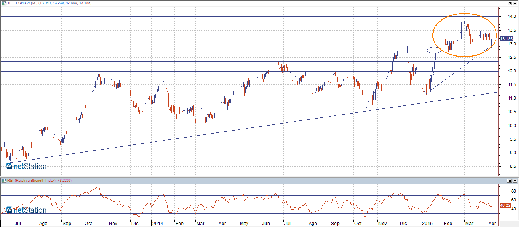Click the netStation logo in RSI panel
The height and width of the screenshot is (227, 519).
point(26,210)
